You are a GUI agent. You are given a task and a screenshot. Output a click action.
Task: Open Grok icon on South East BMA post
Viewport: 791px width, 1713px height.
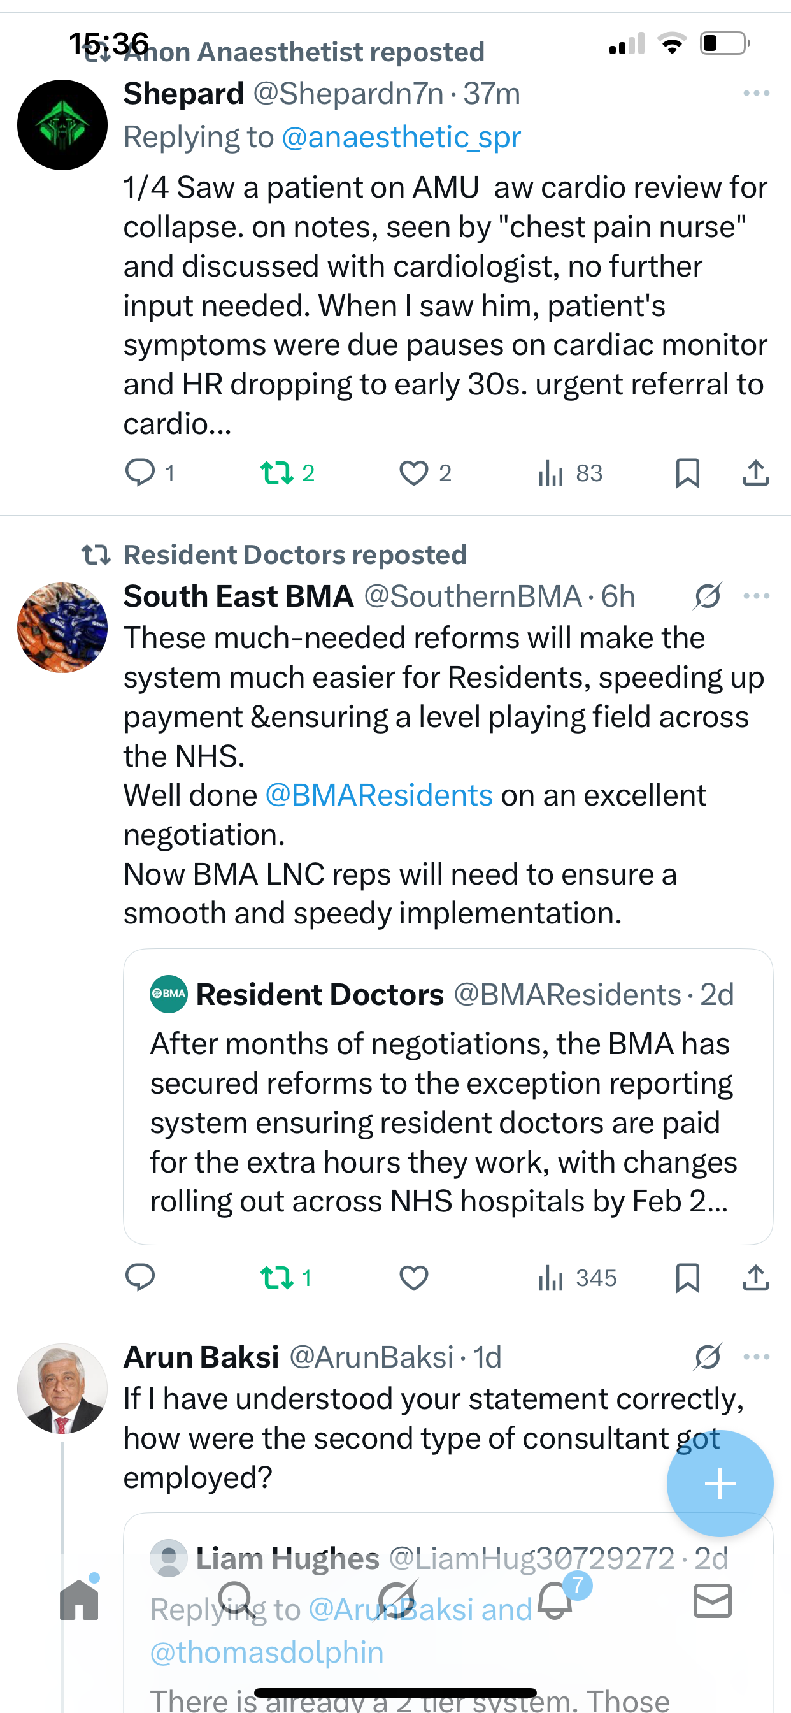(708, 596)
